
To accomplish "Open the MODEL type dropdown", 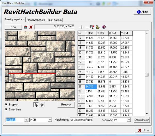I will tap(26, 120).
